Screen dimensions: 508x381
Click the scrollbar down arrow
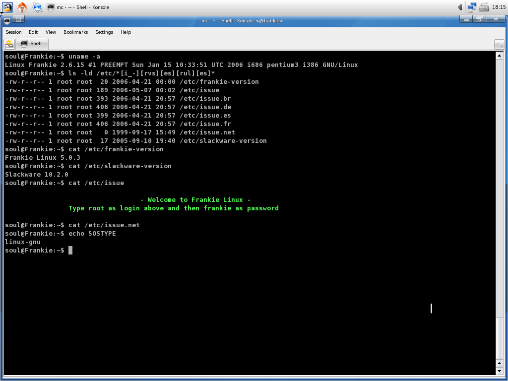click(x=499, y=371)
